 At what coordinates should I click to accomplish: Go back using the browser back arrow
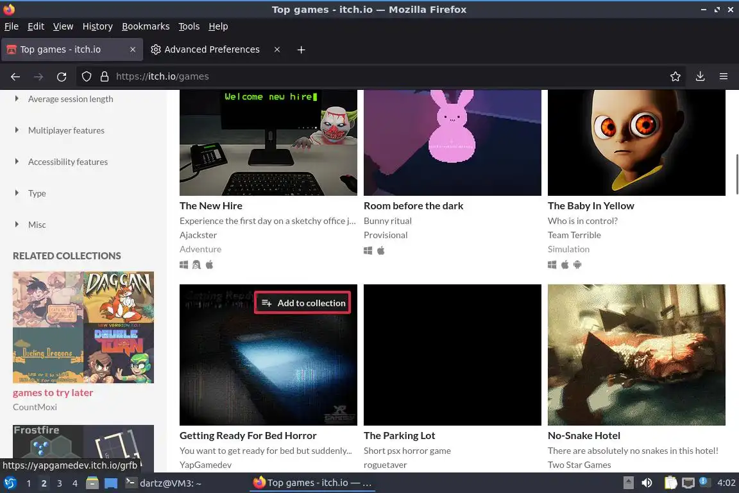[x=15, y=76]
